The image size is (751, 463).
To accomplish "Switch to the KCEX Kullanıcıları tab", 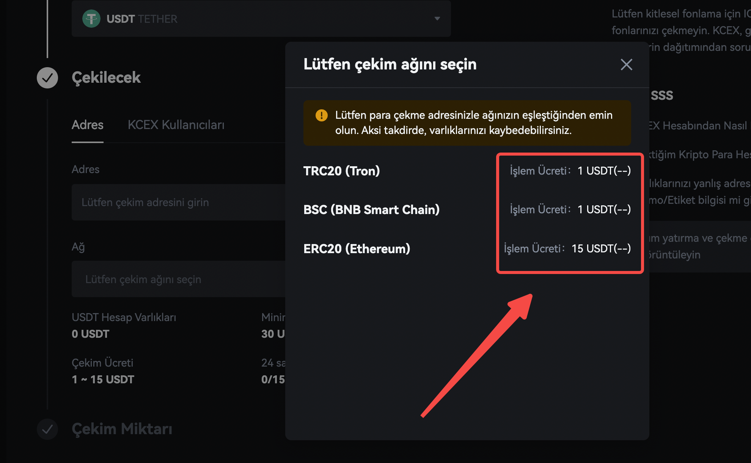I will tap(176, 125).
